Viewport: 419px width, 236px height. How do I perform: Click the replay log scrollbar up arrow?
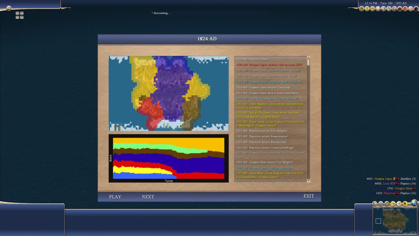tap(308, 58)
